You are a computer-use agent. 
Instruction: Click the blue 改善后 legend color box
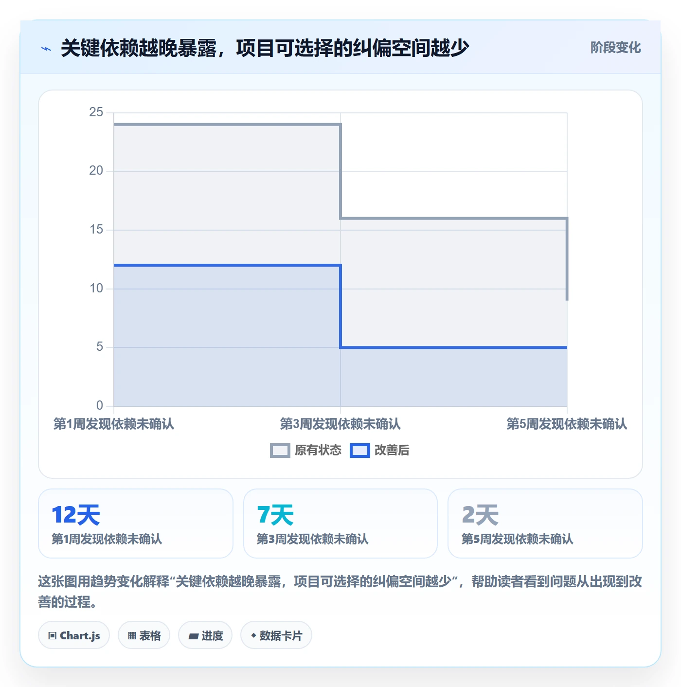coord(360,451)
